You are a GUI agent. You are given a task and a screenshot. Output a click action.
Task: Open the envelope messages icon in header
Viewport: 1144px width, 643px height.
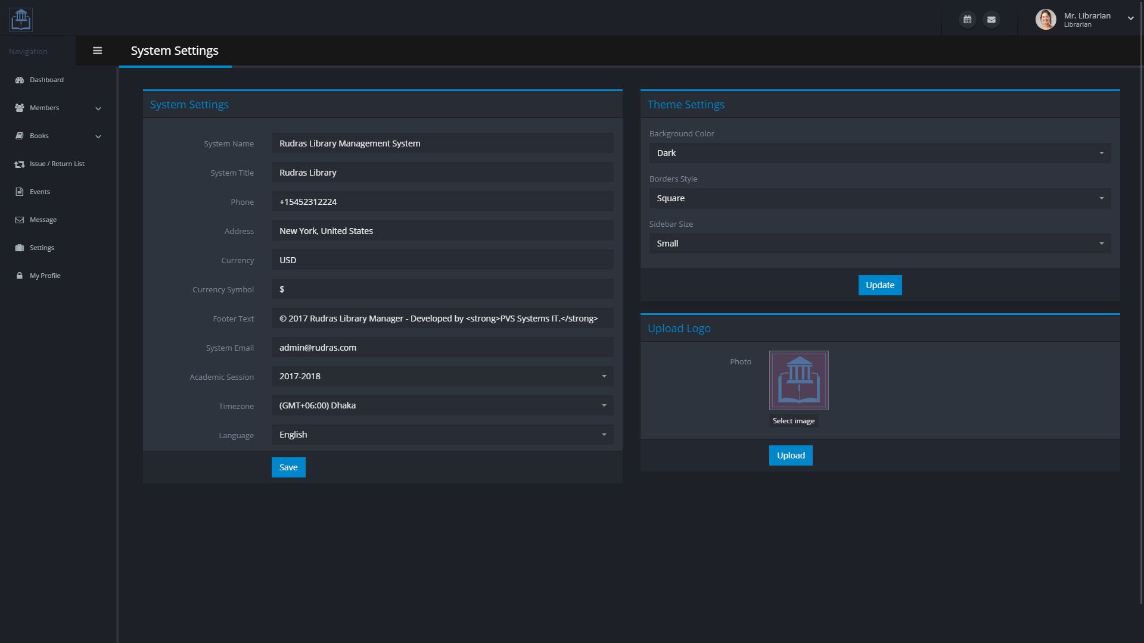[x=991, y=20]
